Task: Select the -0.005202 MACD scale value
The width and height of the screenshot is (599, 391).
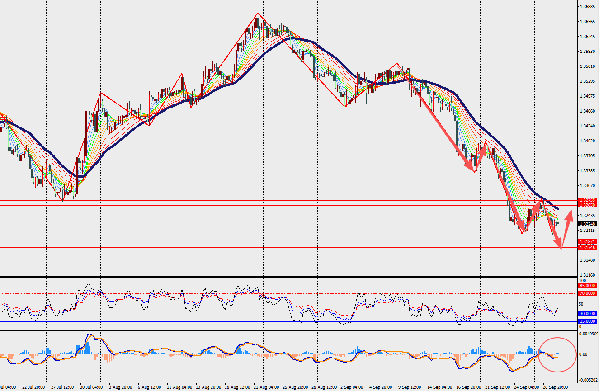Action: pyautogui.click(x=589, y=380)
